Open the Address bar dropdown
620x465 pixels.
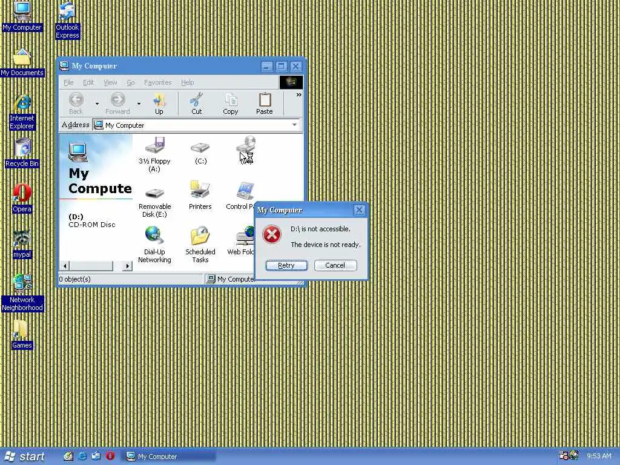click(294, 125)
